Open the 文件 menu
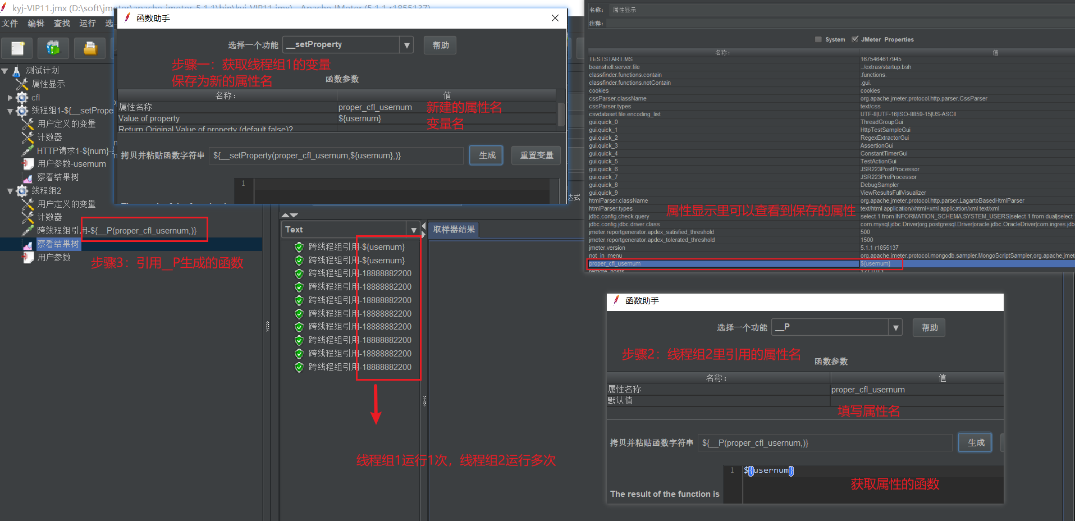This screenshot has height=521, width=1075. pyautogui.click(x=10, y=23)
